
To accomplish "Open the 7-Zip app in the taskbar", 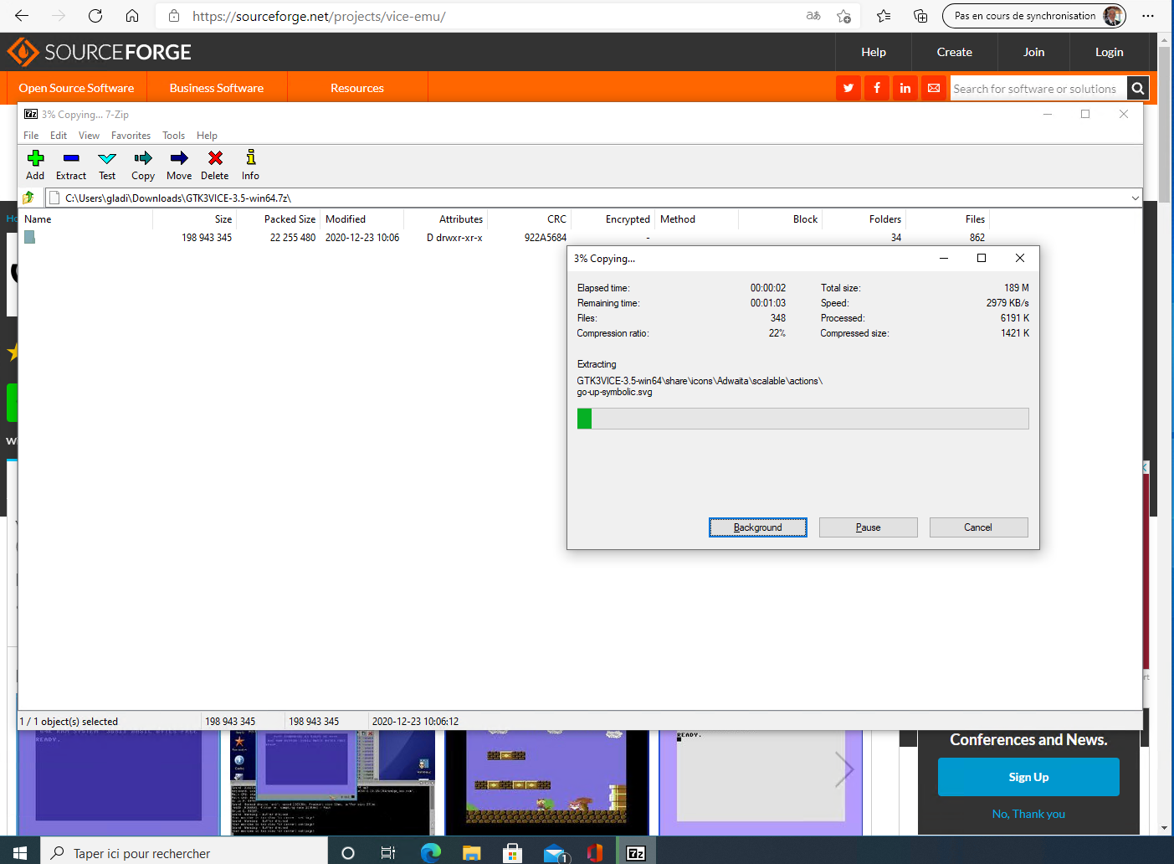I will [636, 853].
